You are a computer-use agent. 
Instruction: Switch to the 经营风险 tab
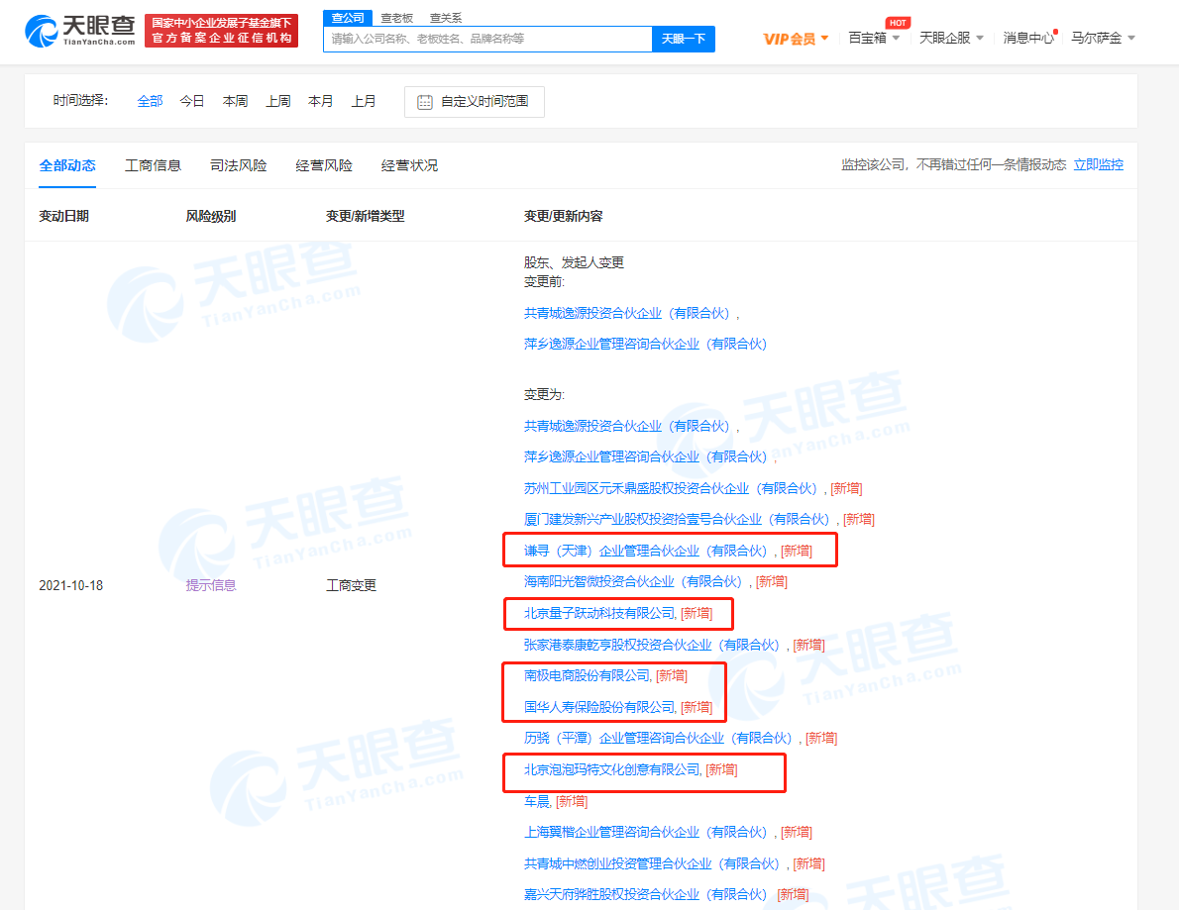(324, 165)
